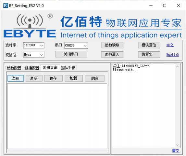Switch to the 参数配置 tab
This screenshot has width=186, height=156.
coord(14,68)
